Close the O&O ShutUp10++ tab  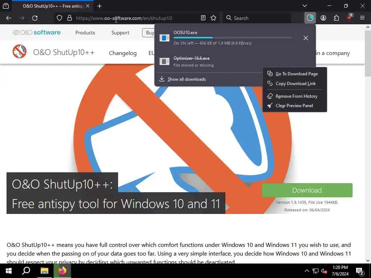88,6
